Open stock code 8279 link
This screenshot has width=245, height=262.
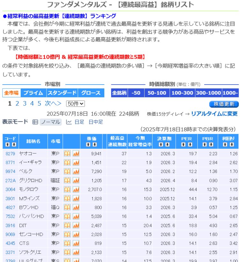10,153
